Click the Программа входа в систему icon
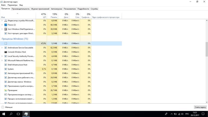 coord(5,95)
